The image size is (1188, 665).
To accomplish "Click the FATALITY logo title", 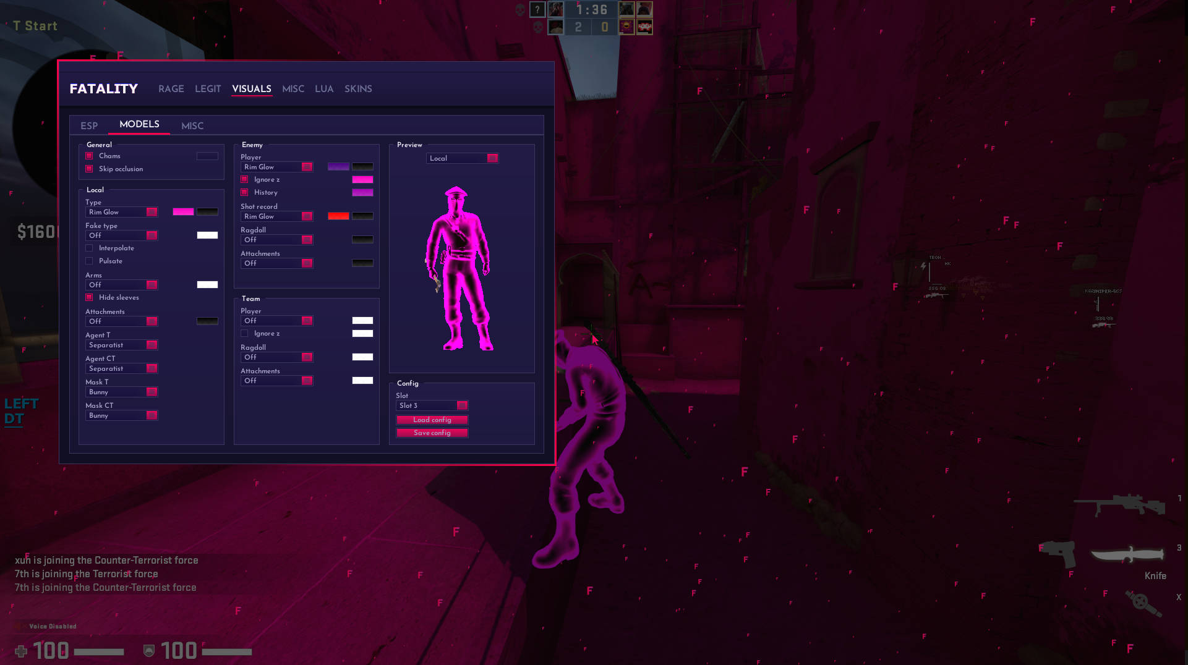I will point(104,89).
